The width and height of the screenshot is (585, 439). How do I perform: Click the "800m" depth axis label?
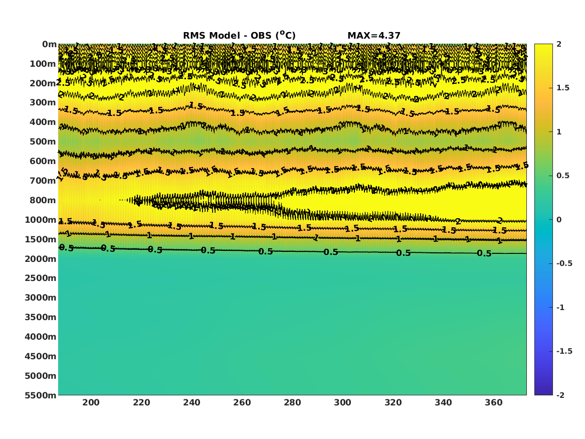[x=43, y=201]
